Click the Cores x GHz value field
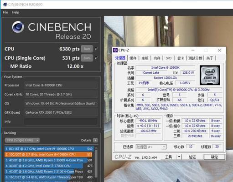Image resolution: width=233 pixels, height=182 pixels. point(61,94)
